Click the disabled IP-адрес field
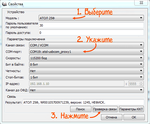150x124 pixels. pyautogui.click(x=77, y=83)
